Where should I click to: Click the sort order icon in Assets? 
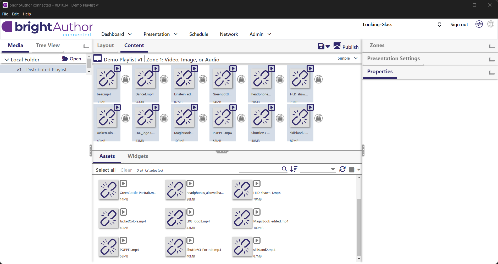(294, 169)
